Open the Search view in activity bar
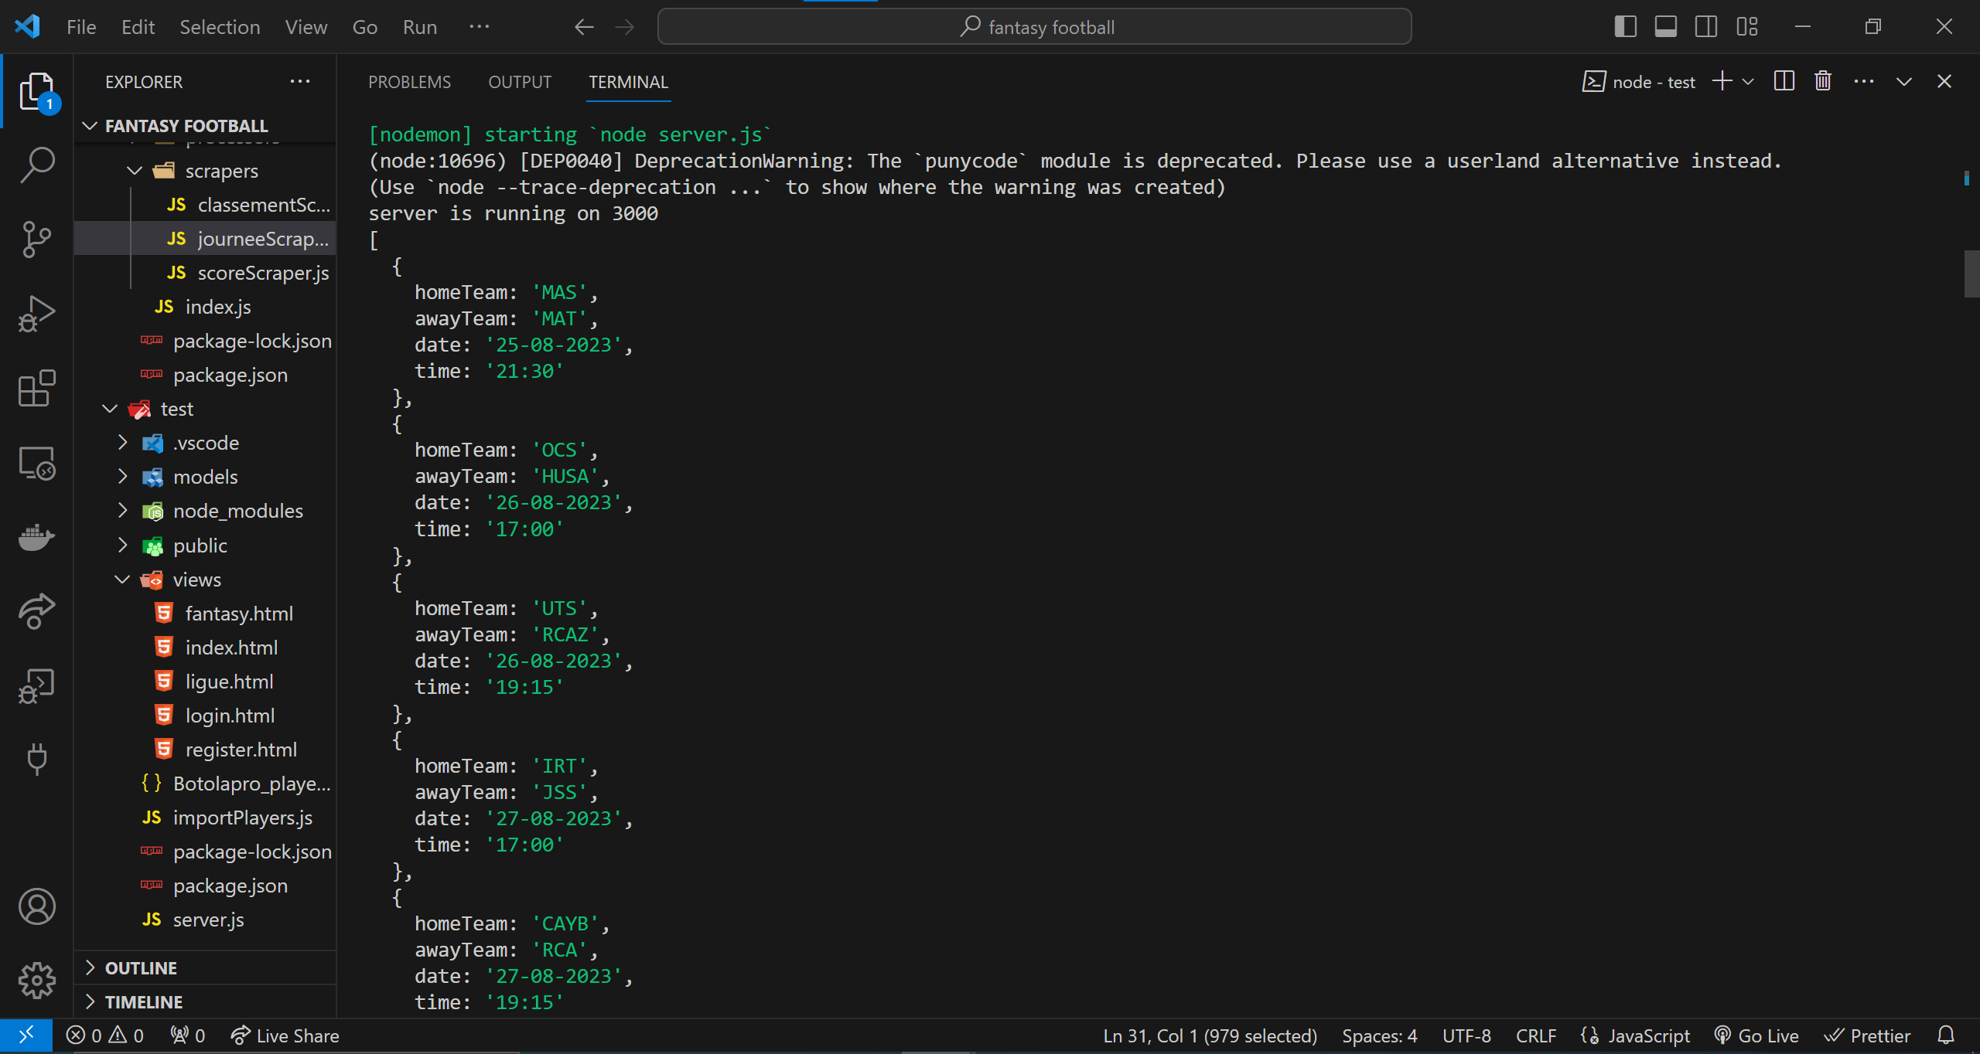Screen dimensions: 1980x1054 click(36, 165)
